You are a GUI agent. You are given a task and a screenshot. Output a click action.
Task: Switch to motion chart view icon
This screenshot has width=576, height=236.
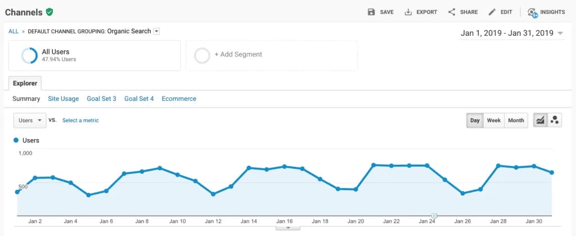coord(555,120)
